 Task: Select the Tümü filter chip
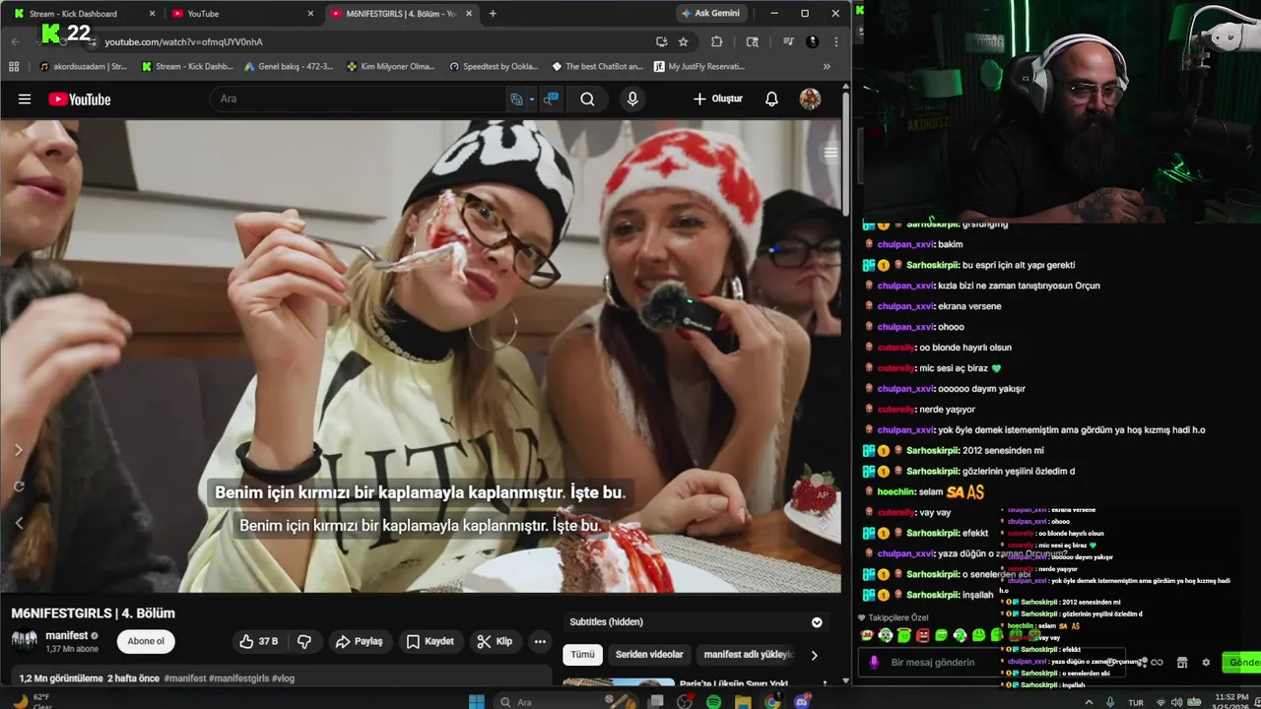[582, 655]
